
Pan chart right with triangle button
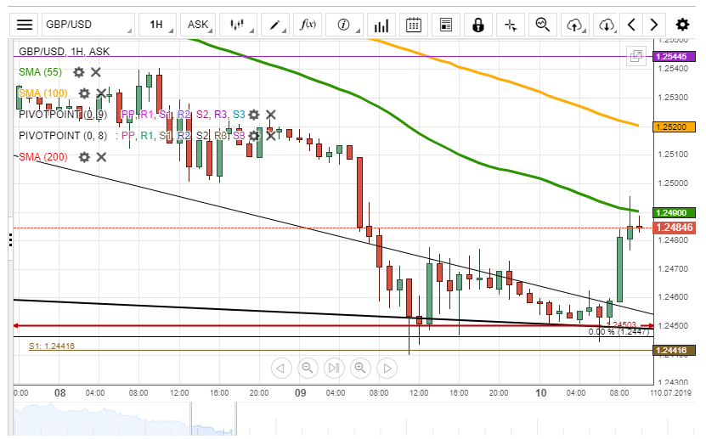[x=387, y=369]
